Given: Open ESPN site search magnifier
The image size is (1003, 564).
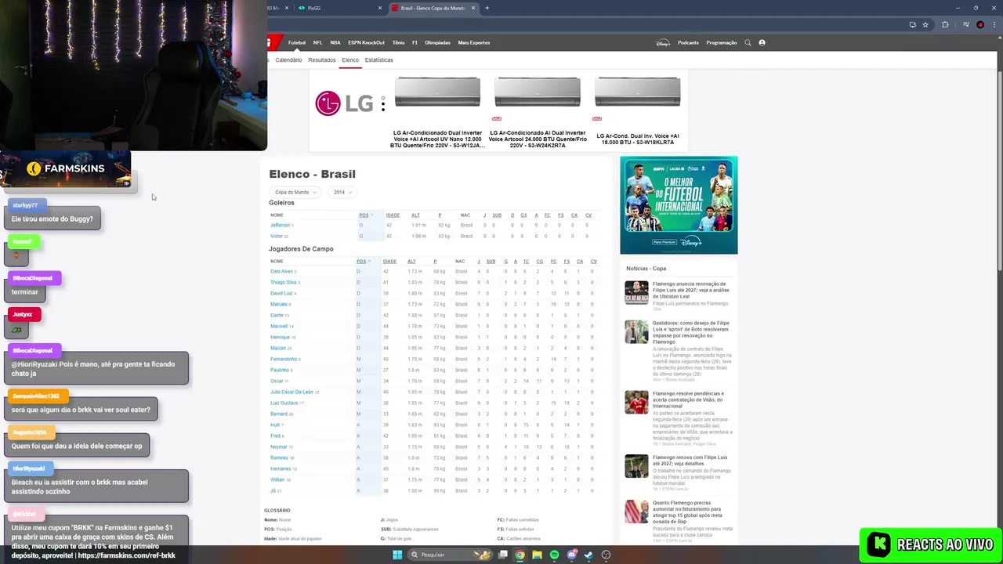Looking at the screenshot, I should tap(748, 42).
